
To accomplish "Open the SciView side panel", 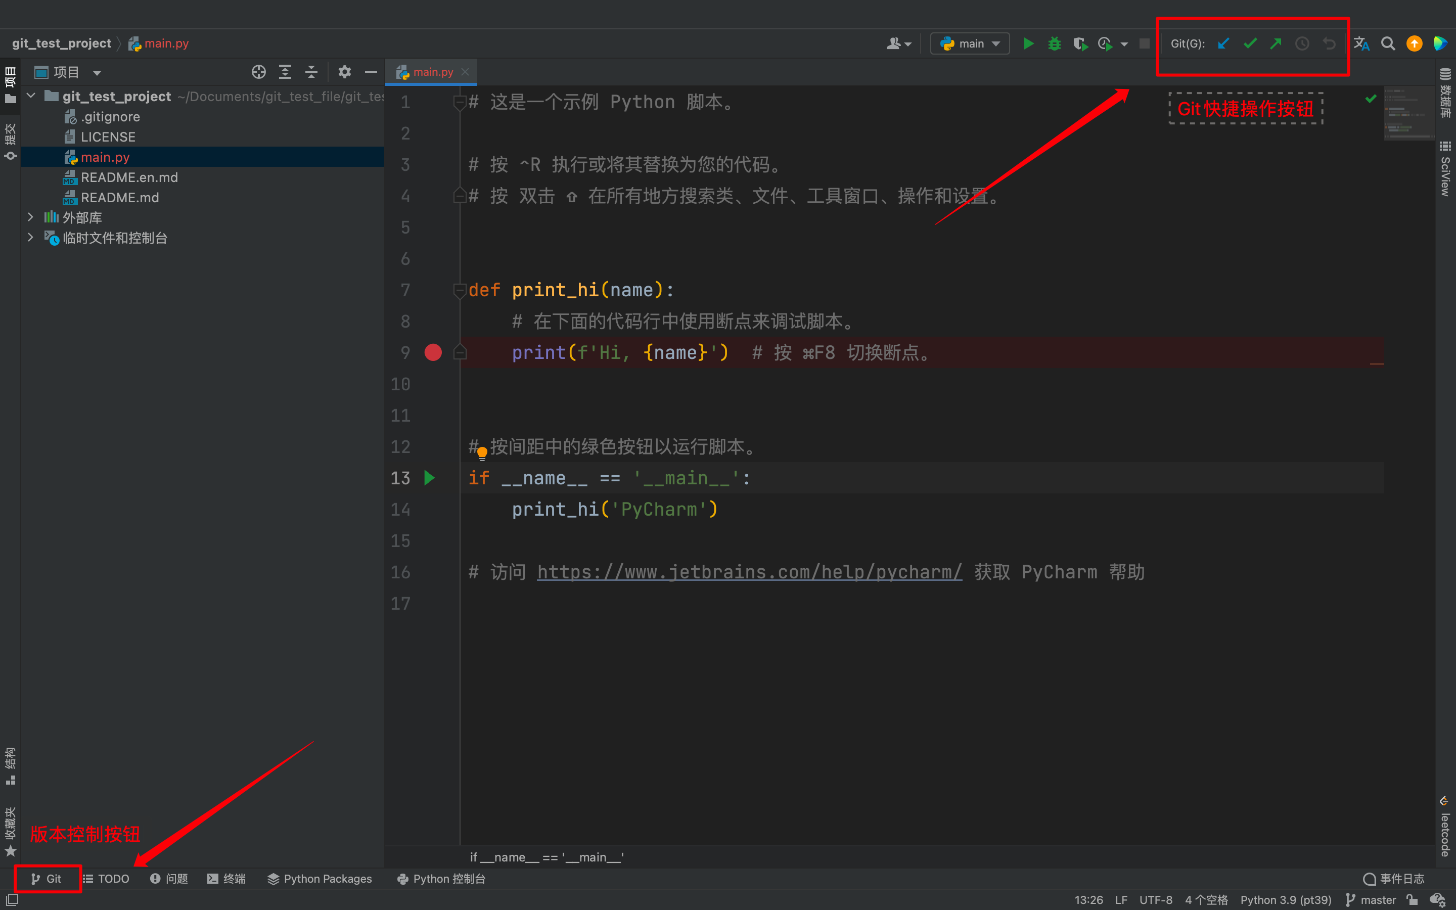I will [1445, 168].
